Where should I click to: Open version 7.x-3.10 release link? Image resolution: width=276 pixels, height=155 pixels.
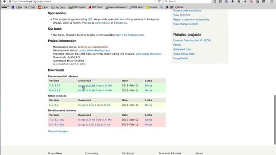(55, 85)
